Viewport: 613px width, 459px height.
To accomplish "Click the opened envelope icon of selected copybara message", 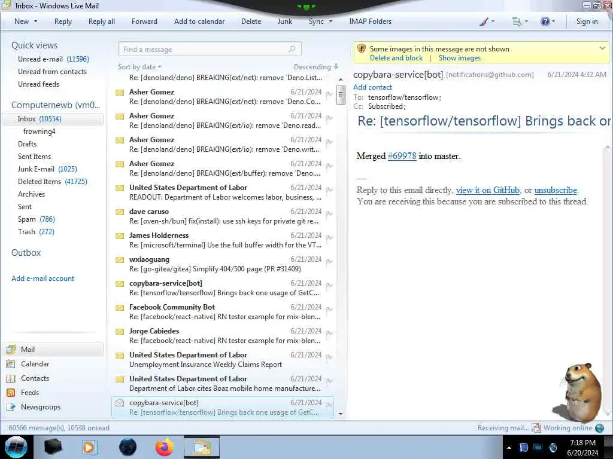I will click(x=120, y=403).
